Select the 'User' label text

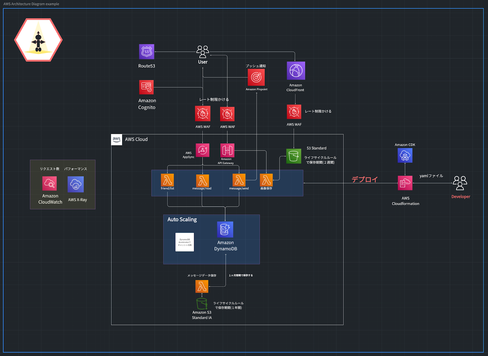[203, 62]
